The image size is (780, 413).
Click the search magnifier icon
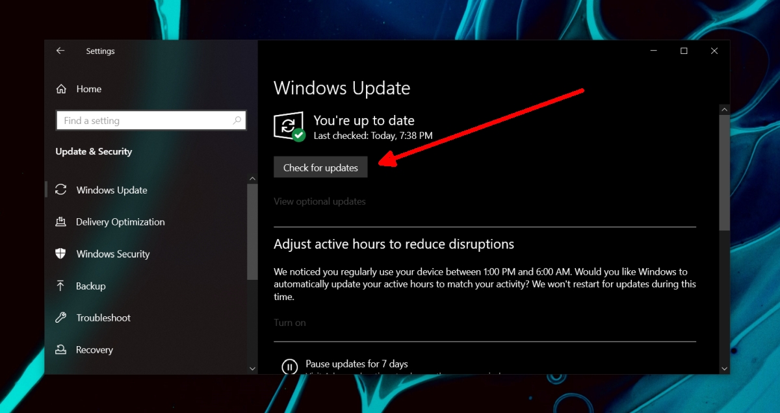click(237, 120)
